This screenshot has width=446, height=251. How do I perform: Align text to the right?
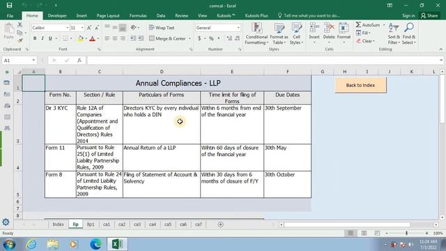123,38
